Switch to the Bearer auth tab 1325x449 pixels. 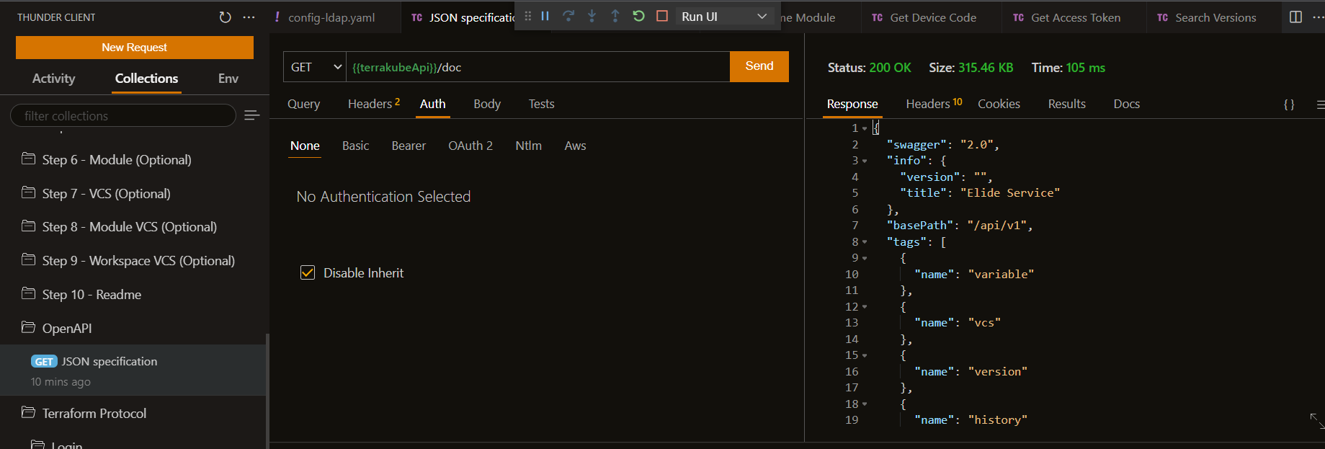409,146
